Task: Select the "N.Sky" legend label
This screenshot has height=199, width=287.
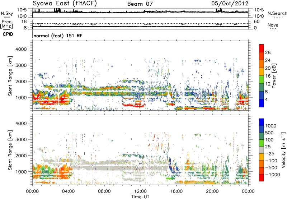Action: pyautogui.click(x=7, y=14)
